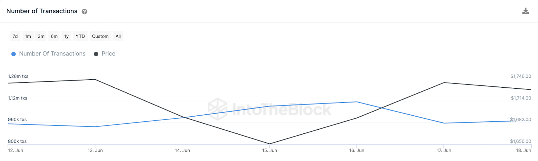Click the 17. Jun axis label
Screen dimensions: 538x161
pyautogui.click(x=444, y=151)
